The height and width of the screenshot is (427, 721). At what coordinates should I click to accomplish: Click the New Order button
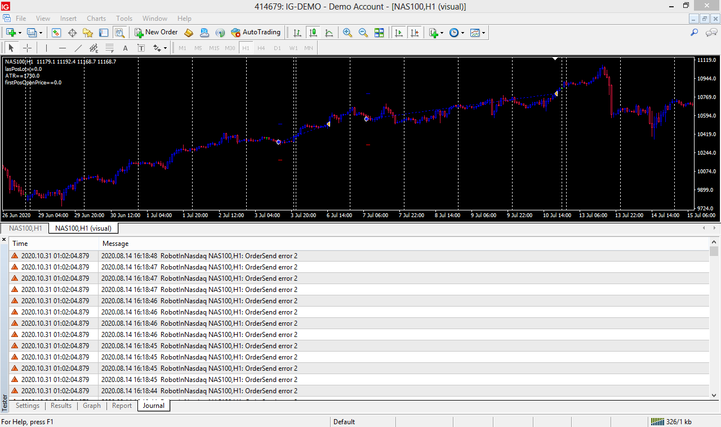point(156,33)
